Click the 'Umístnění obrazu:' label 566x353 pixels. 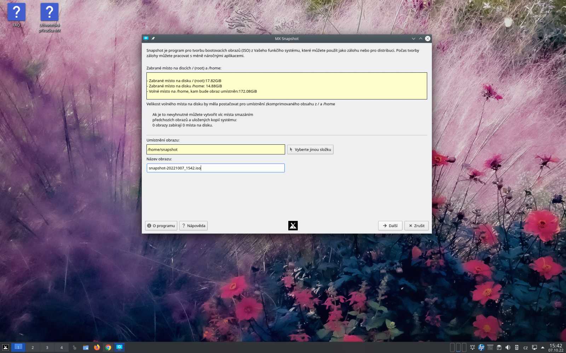click(x=163, y=140)
